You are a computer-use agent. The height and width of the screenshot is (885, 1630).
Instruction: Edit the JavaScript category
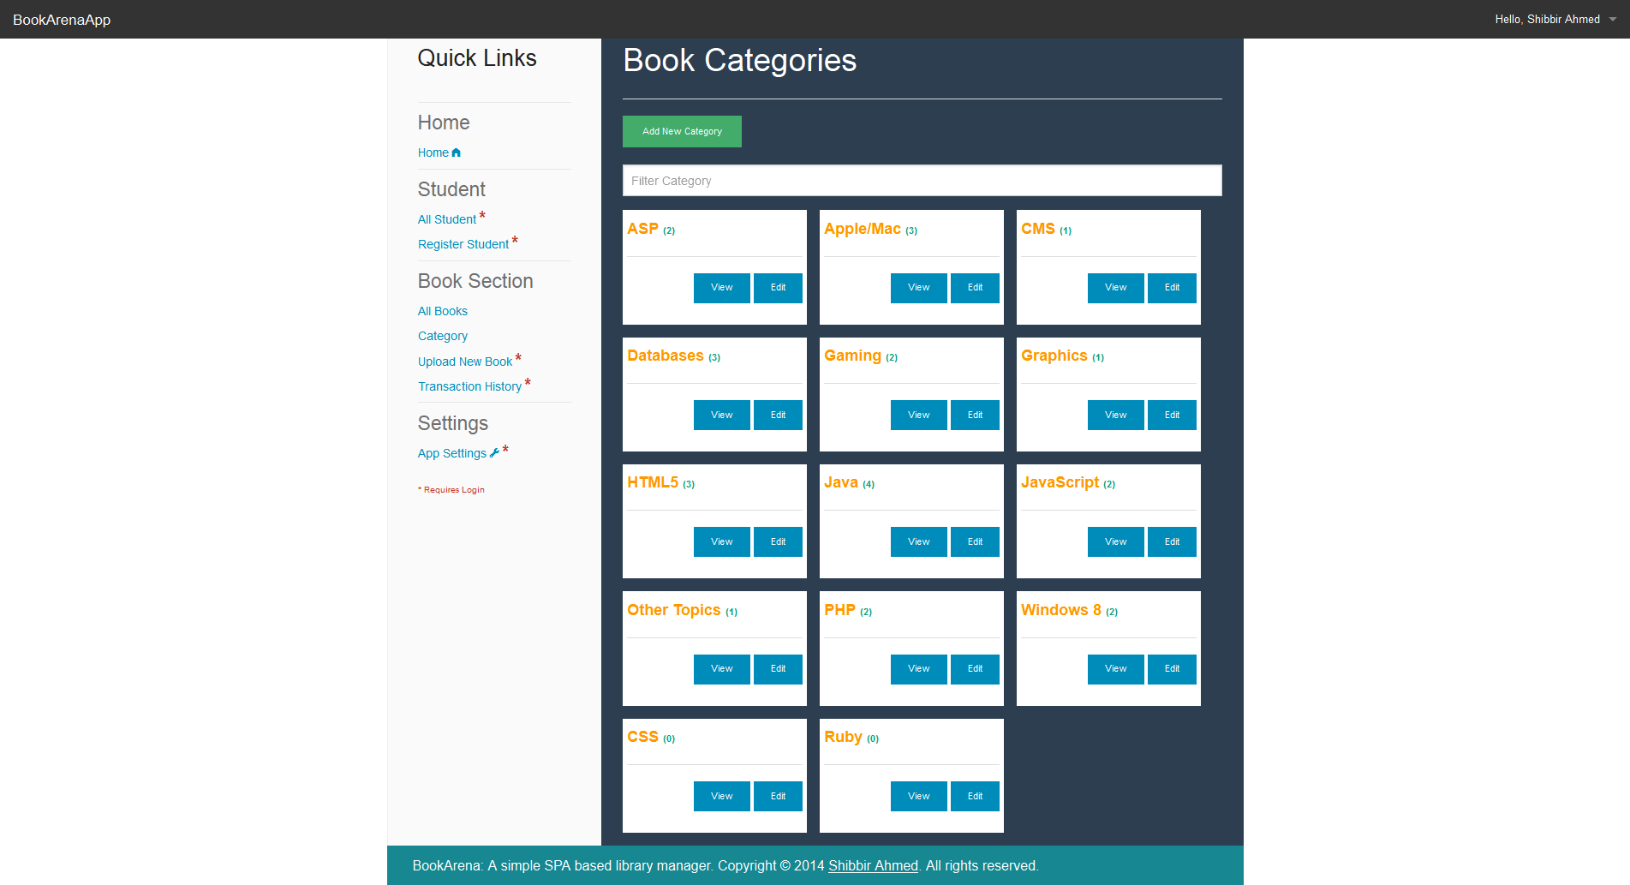pos(1172,541)
